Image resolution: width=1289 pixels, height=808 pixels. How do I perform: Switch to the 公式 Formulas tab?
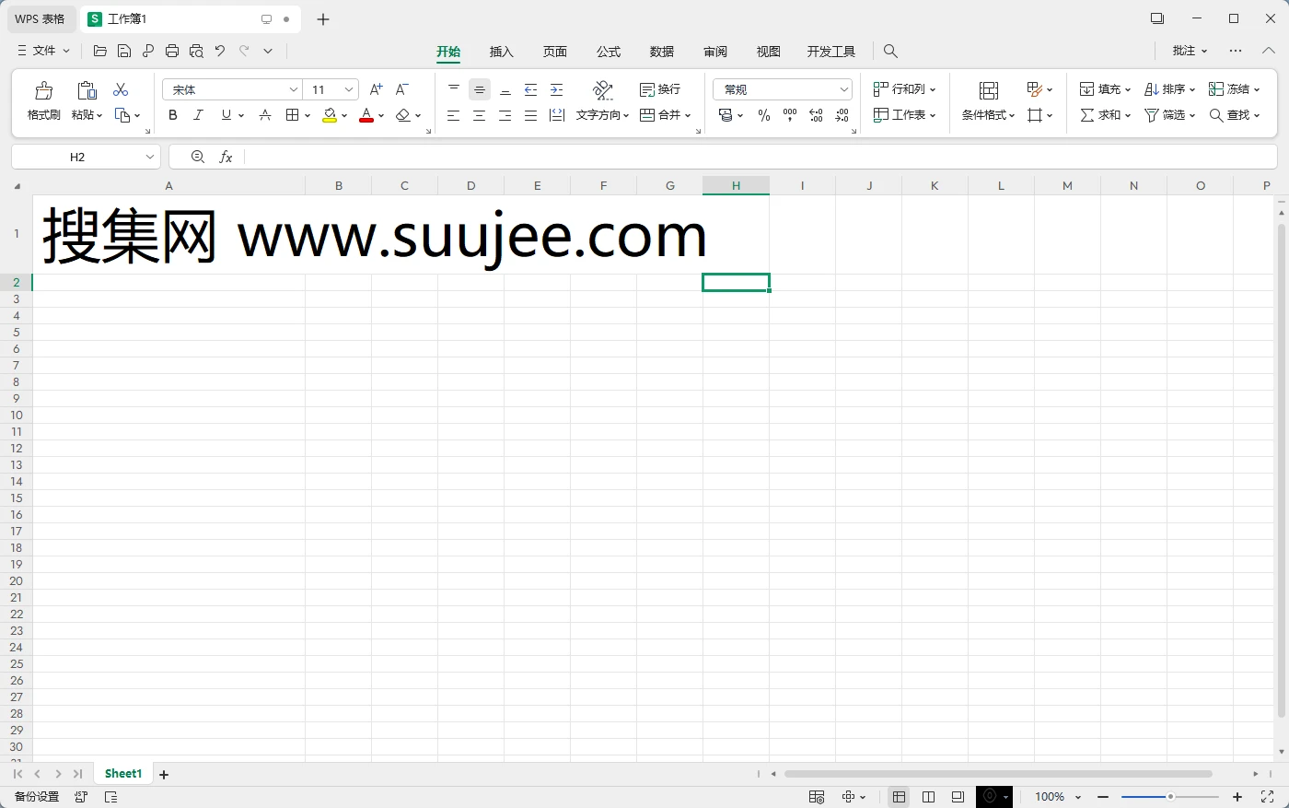click(609, 52)
